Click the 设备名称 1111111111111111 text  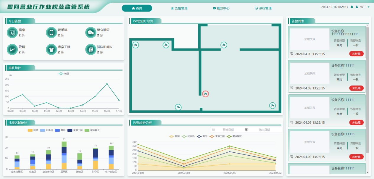click(345, 33)
